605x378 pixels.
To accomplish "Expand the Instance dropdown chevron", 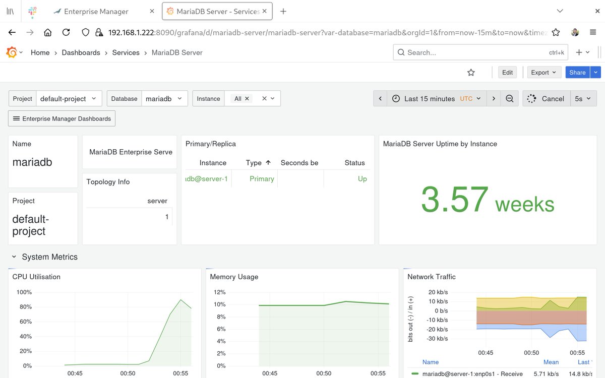I will click(x=273, y=99).
